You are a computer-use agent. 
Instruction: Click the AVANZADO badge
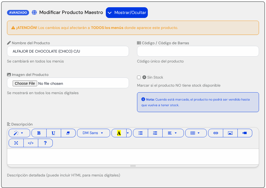pos(18,13)
